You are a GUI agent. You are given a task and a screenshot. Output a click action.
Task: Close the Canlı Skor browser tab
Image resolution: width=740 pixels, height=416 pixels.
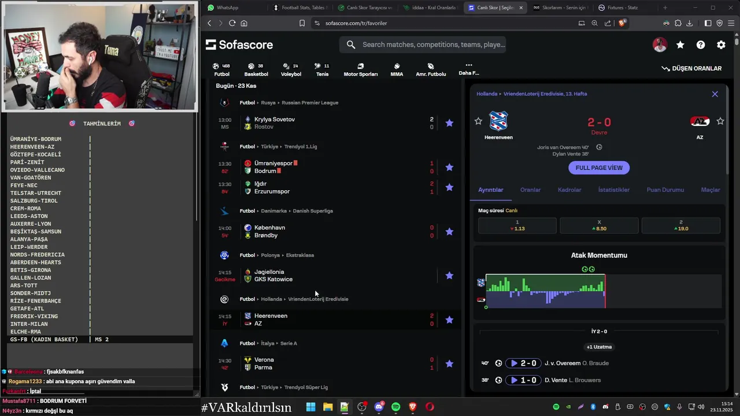coord(521,8)
